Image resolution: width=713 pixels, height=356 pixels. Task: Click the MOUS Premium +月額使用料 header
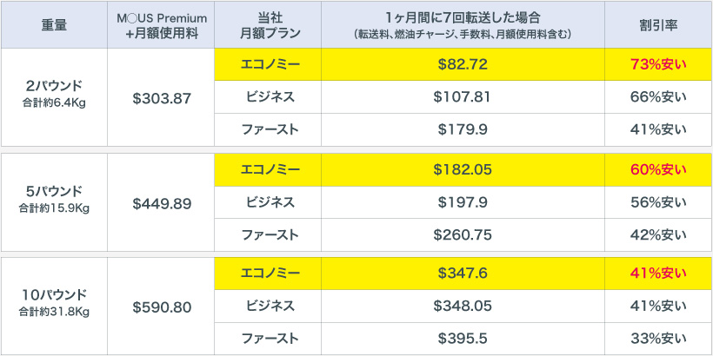coord(161,25)
